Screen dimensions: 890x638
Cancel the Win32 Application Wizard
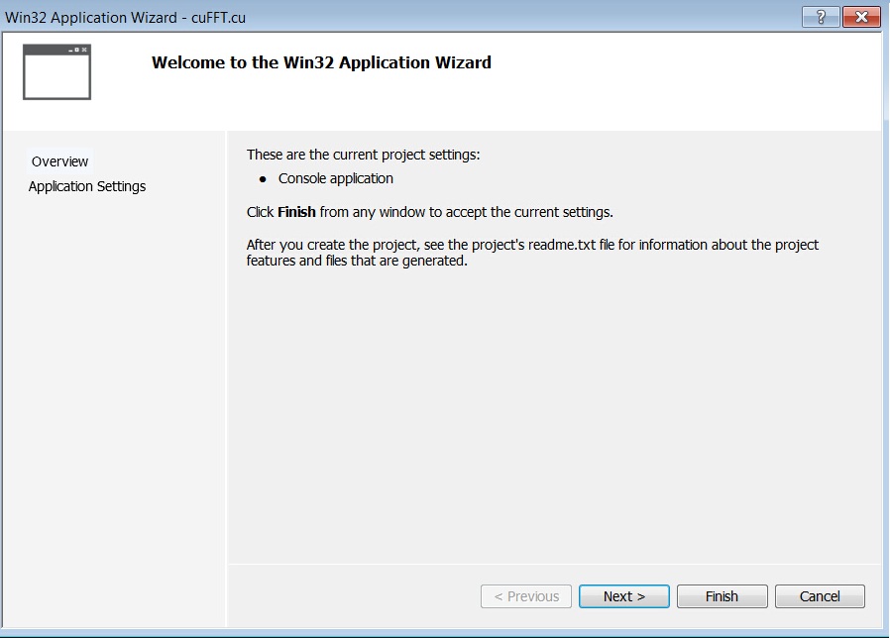click(x=820, y=596)
